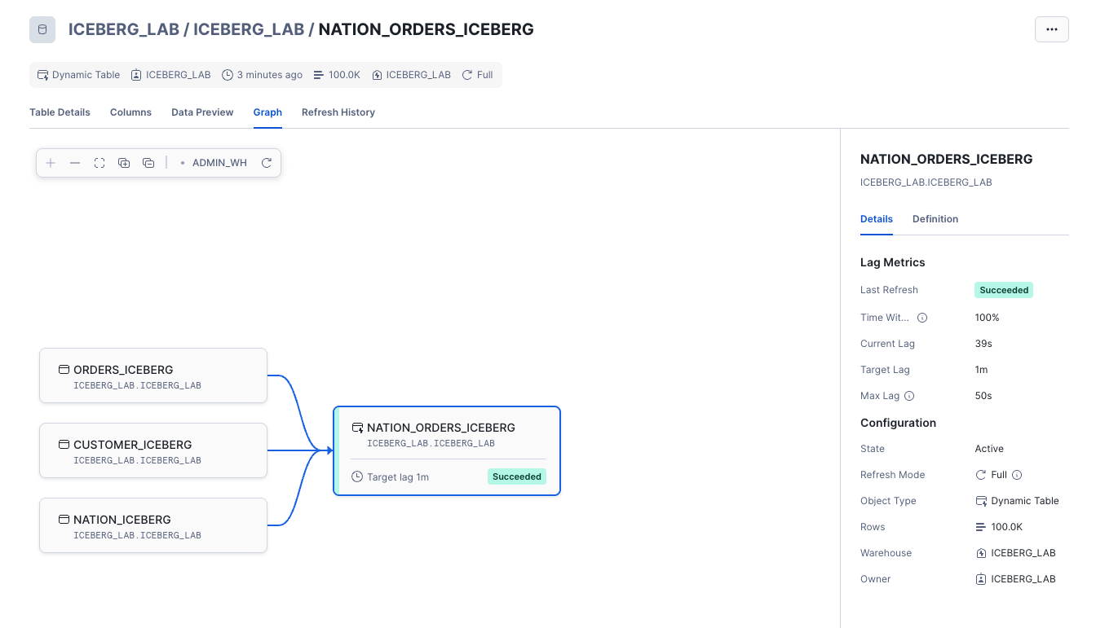This screenshot has width=1096, height=628.
Task: Go to the Columns tab
Action: point(130,112)
